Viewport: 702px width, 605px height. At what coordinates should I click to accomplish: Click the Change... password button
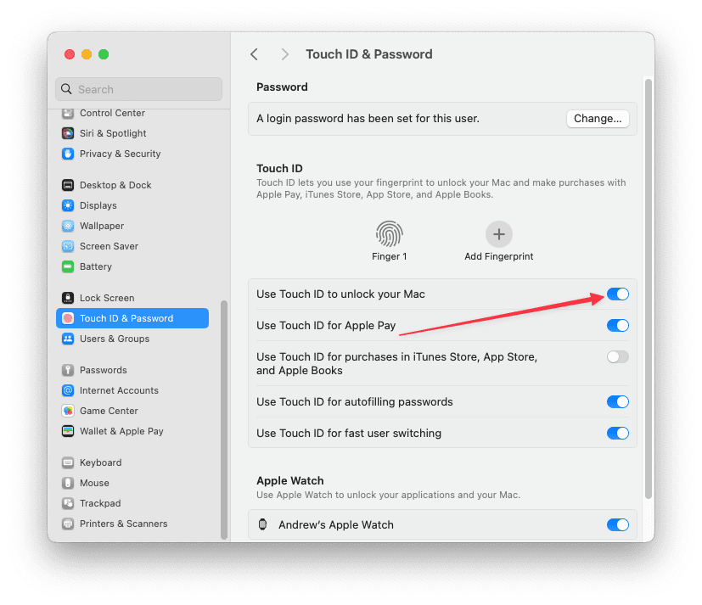(598, 119)
